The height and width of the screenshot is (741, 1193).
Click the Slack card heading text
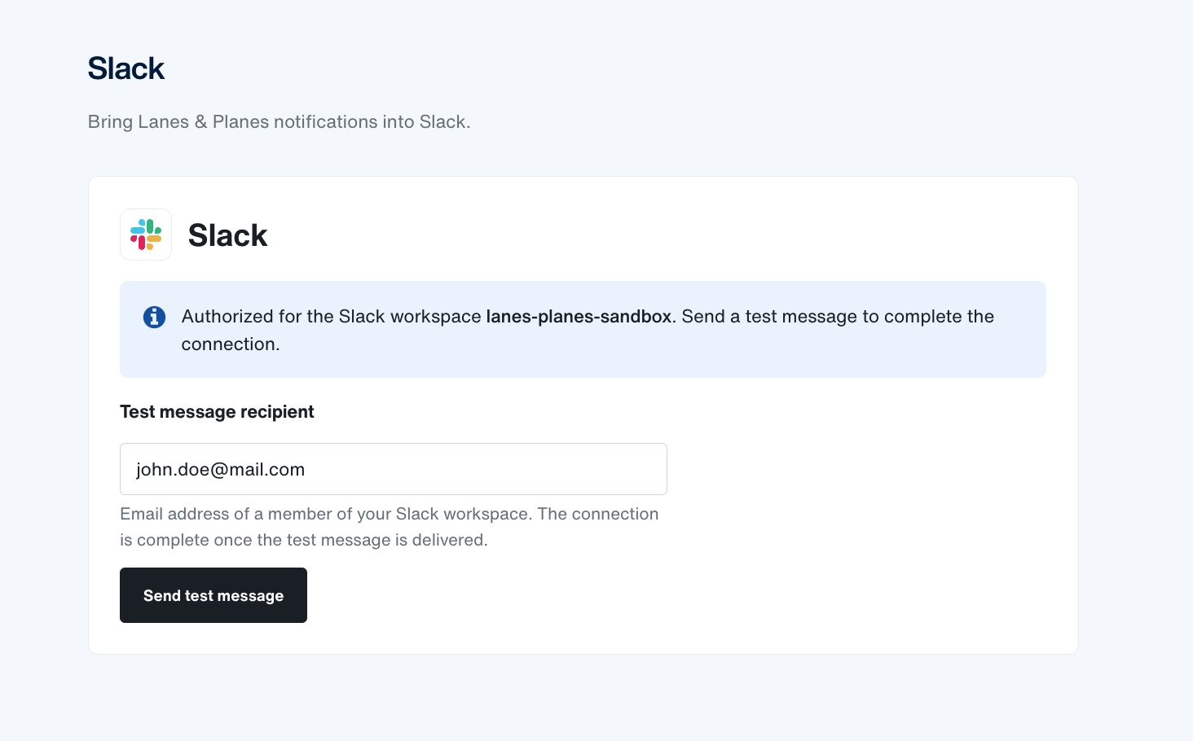pos(227,235)
